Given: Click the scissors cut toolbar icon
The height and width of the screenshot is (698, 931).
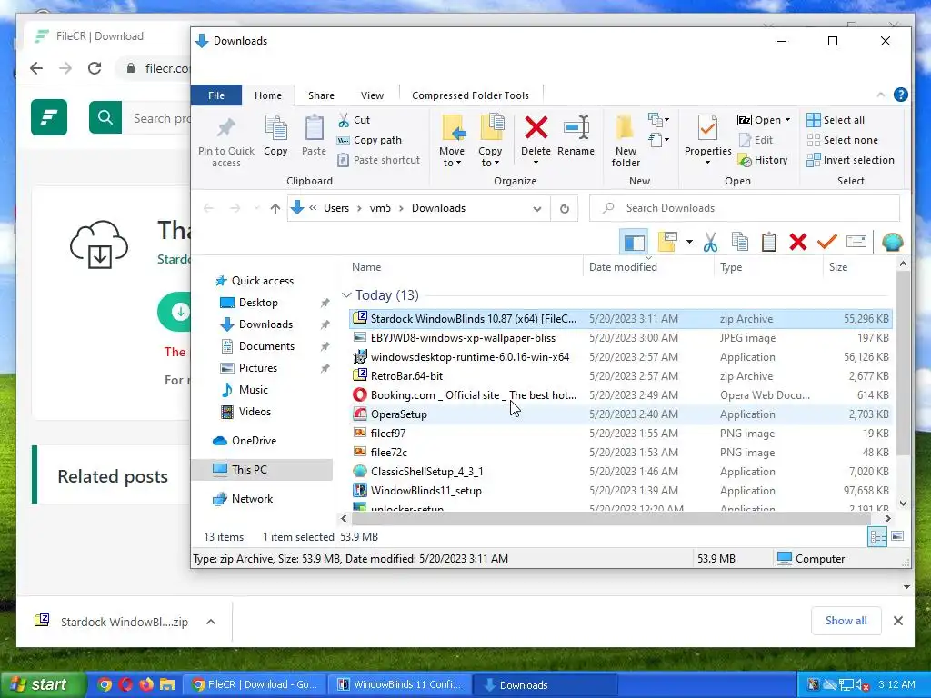Looking at the screenshot, I should coord(710,242).
